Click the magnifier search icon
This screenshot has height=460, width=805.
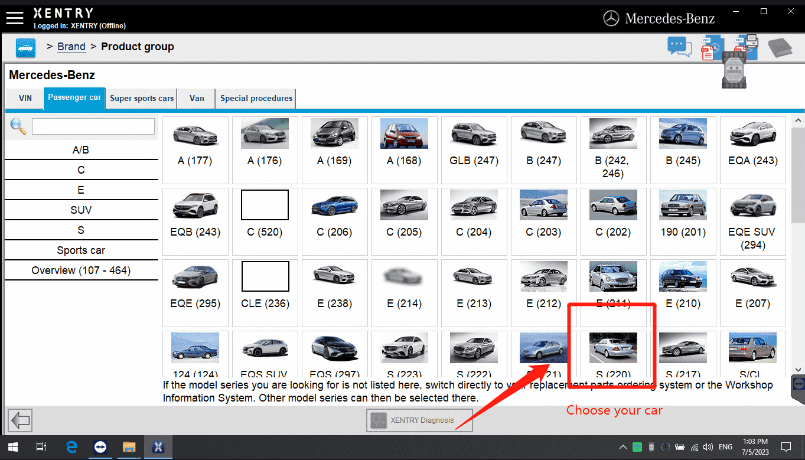pyautogui.click(x=18, y=126)
